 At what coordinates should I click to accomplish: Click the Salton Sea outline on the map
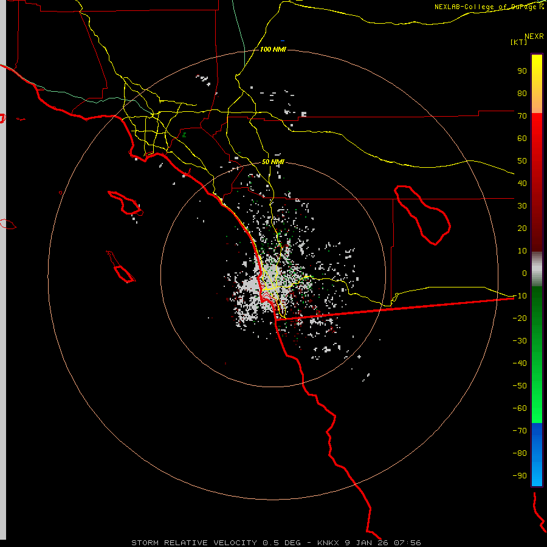click(422, 215)
